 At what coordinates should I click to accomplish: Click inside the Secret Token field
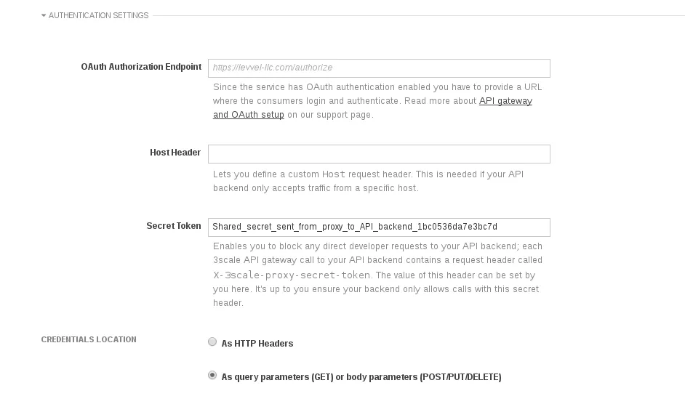tap(379, 227)
